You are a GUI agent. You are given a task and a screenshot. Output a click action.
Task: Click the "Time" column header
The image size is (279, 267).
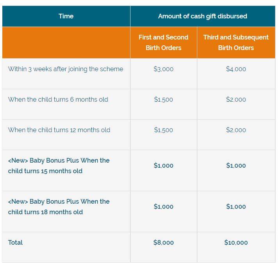coord(66,16)
